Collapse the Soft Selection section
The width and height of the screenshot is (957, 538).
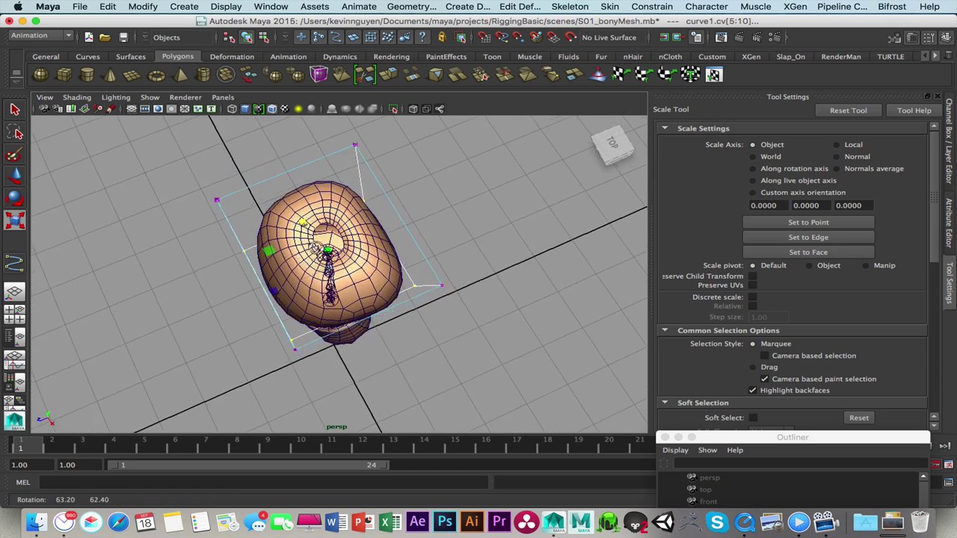coord(665,403)
